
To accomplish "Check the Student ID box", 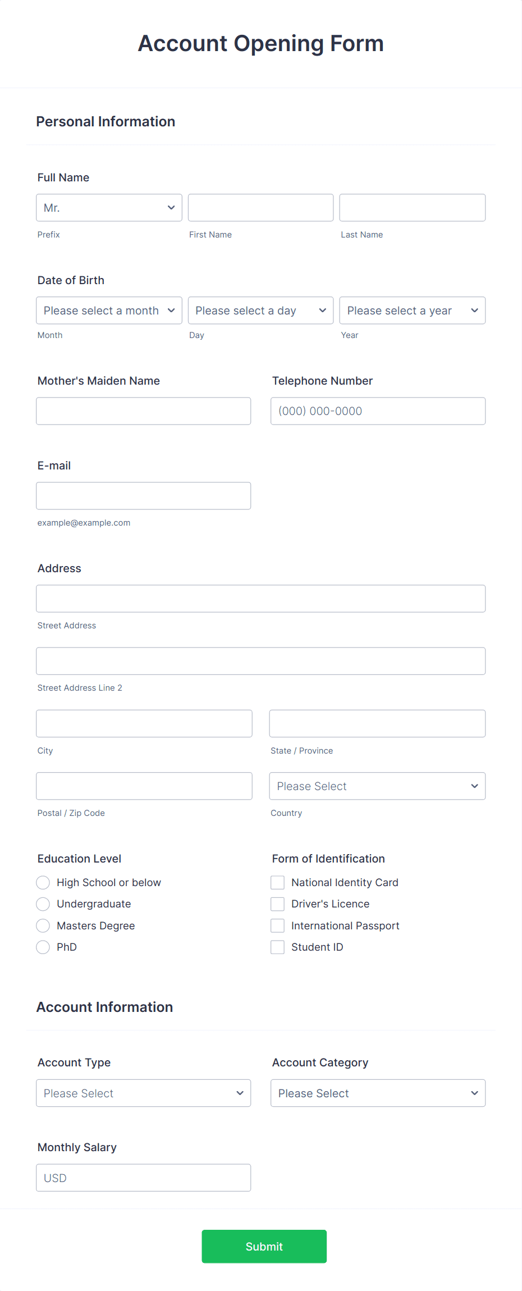I will click(x=277, y=947).
